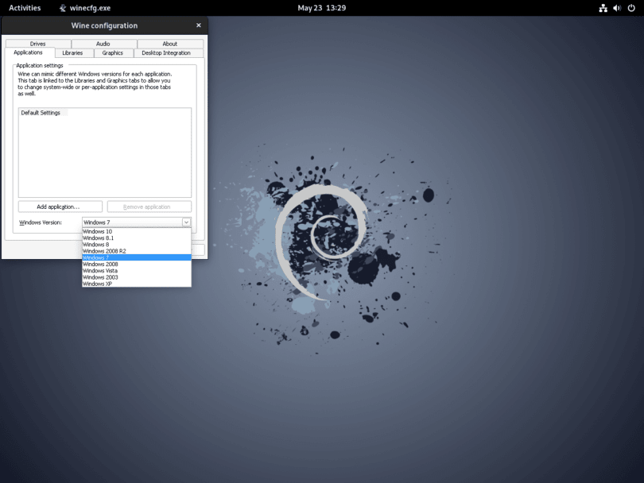Screen dimensions: 644x483
Task: Open the Audio tab
Action: 103,44
